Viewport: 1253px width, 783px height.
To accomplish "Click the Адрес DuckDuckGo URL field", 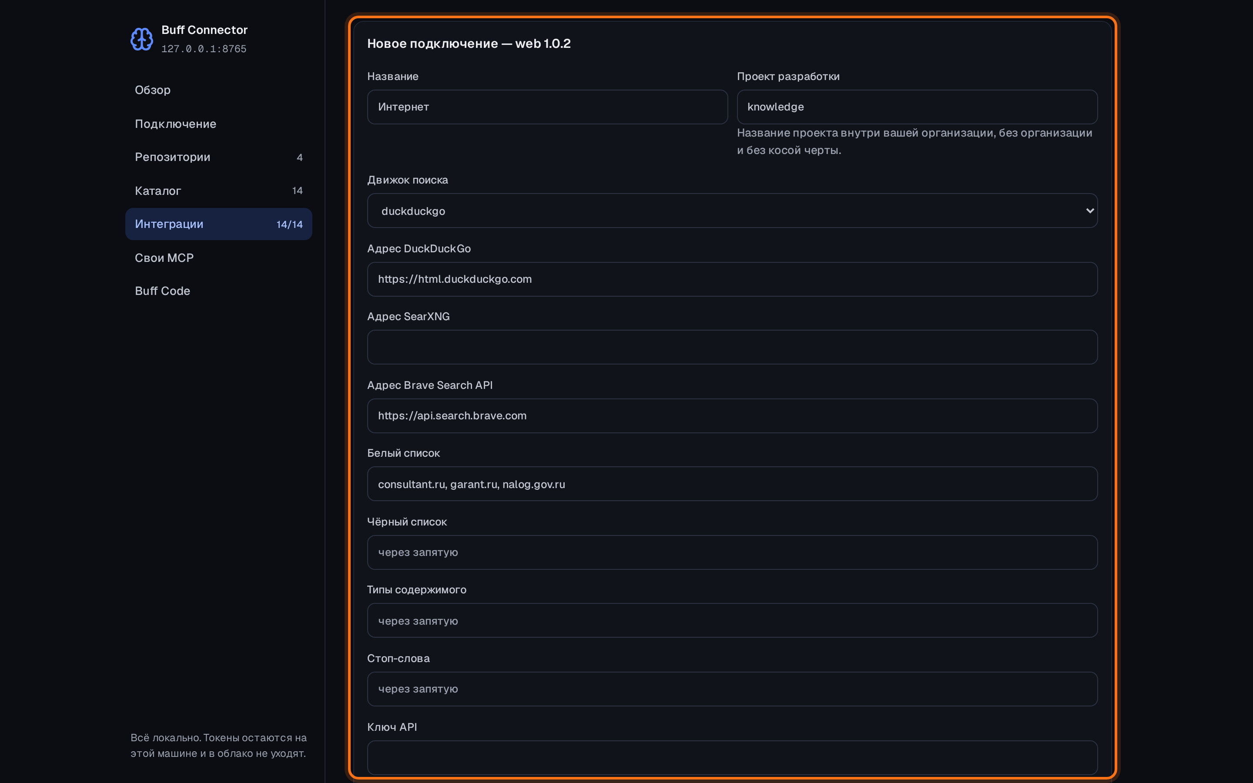I will [732, 279].
